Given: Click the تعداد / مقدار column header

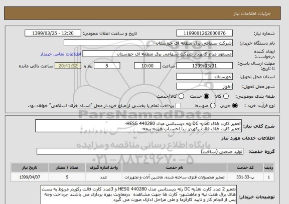Looking at the screenshot, I should pos(67,167).
